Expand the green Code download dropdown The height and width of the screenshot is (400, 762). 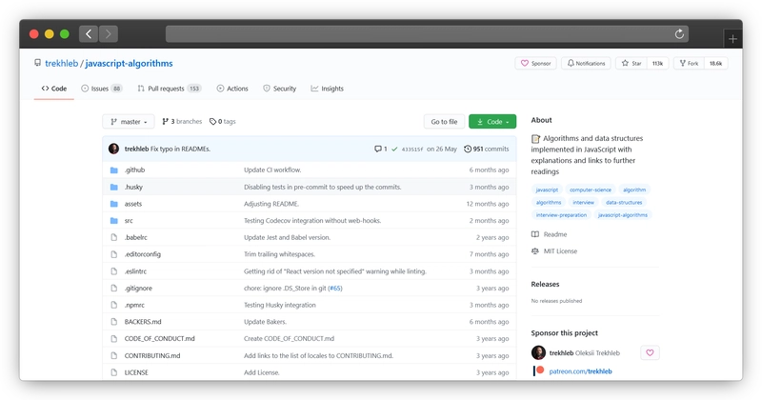(492, 122)
